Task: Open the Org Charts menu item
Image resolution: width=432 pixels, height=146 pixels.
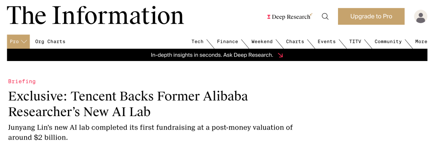Action: click(x=50, y=42)
